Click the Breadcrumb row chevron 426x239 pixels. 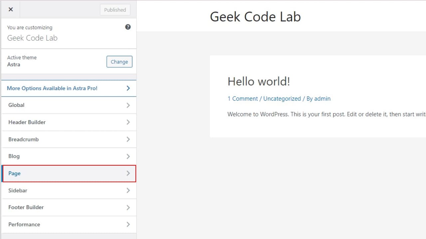[x=128, y=139]
